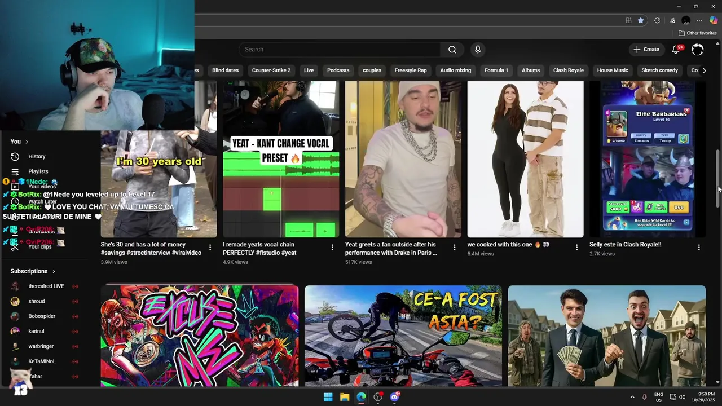This screenshot has height=406, width=722.
Task: Select the 'Live' chip
Action: tap(309, 70)
